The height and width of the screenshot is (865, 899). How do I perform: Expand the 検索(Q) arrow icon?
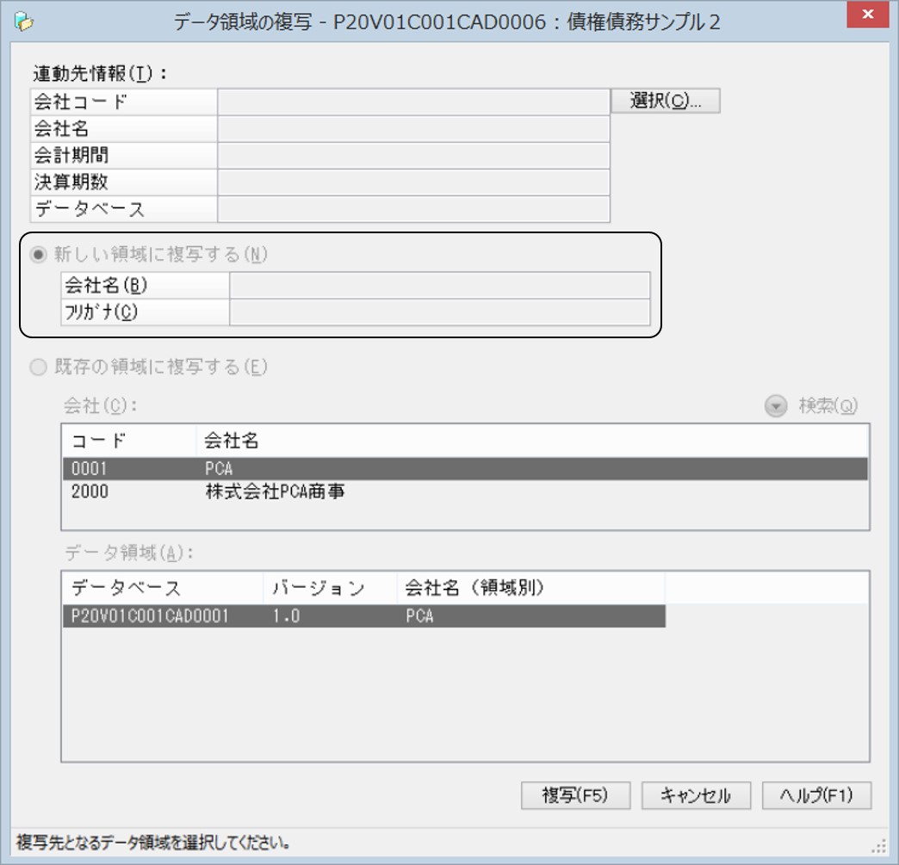pos(776,407)
